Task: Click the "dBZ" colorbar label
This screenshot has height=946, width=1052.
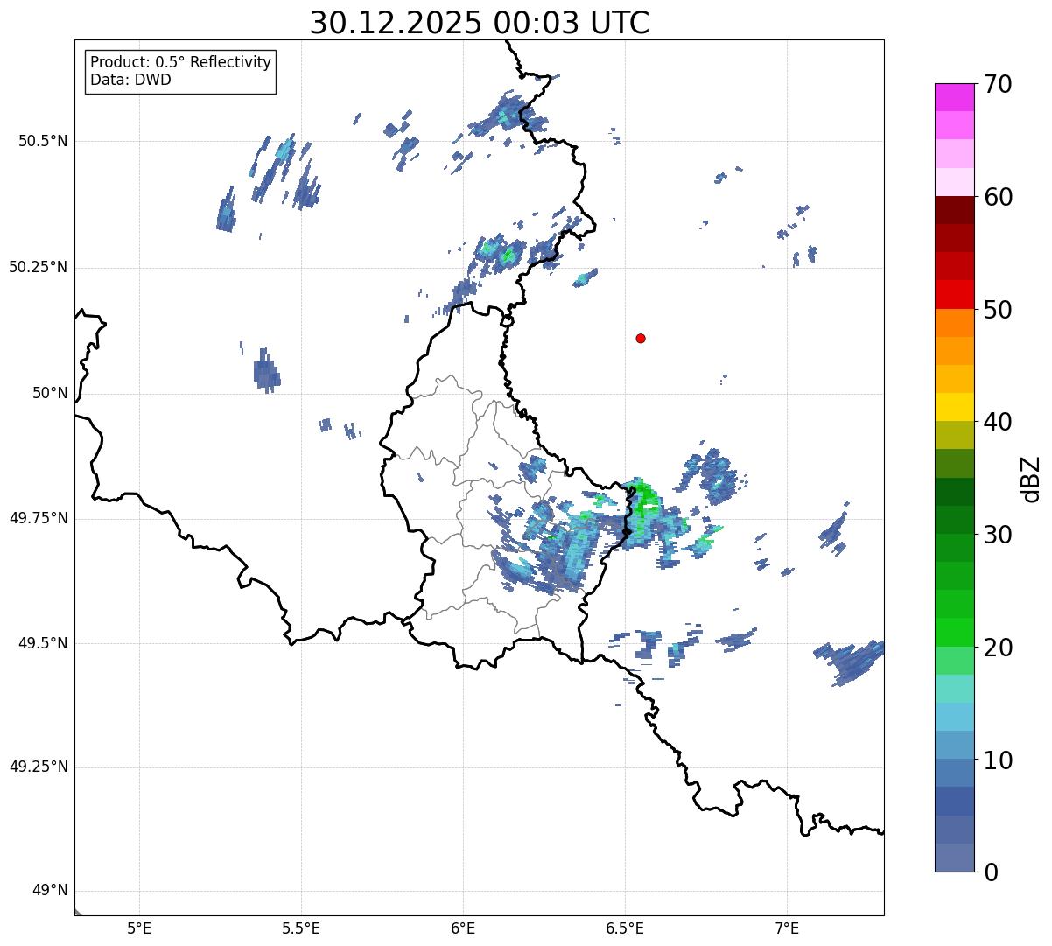Action: coord(1030,478)
